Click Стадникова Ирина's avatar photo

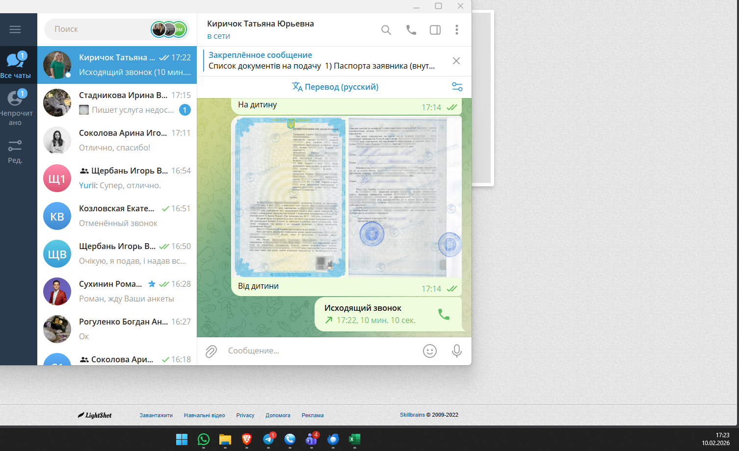tap(57, 103)
